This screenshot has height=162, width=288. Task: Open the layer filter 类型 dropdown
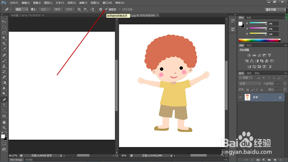pyautogui.click(x=246, y=78)
